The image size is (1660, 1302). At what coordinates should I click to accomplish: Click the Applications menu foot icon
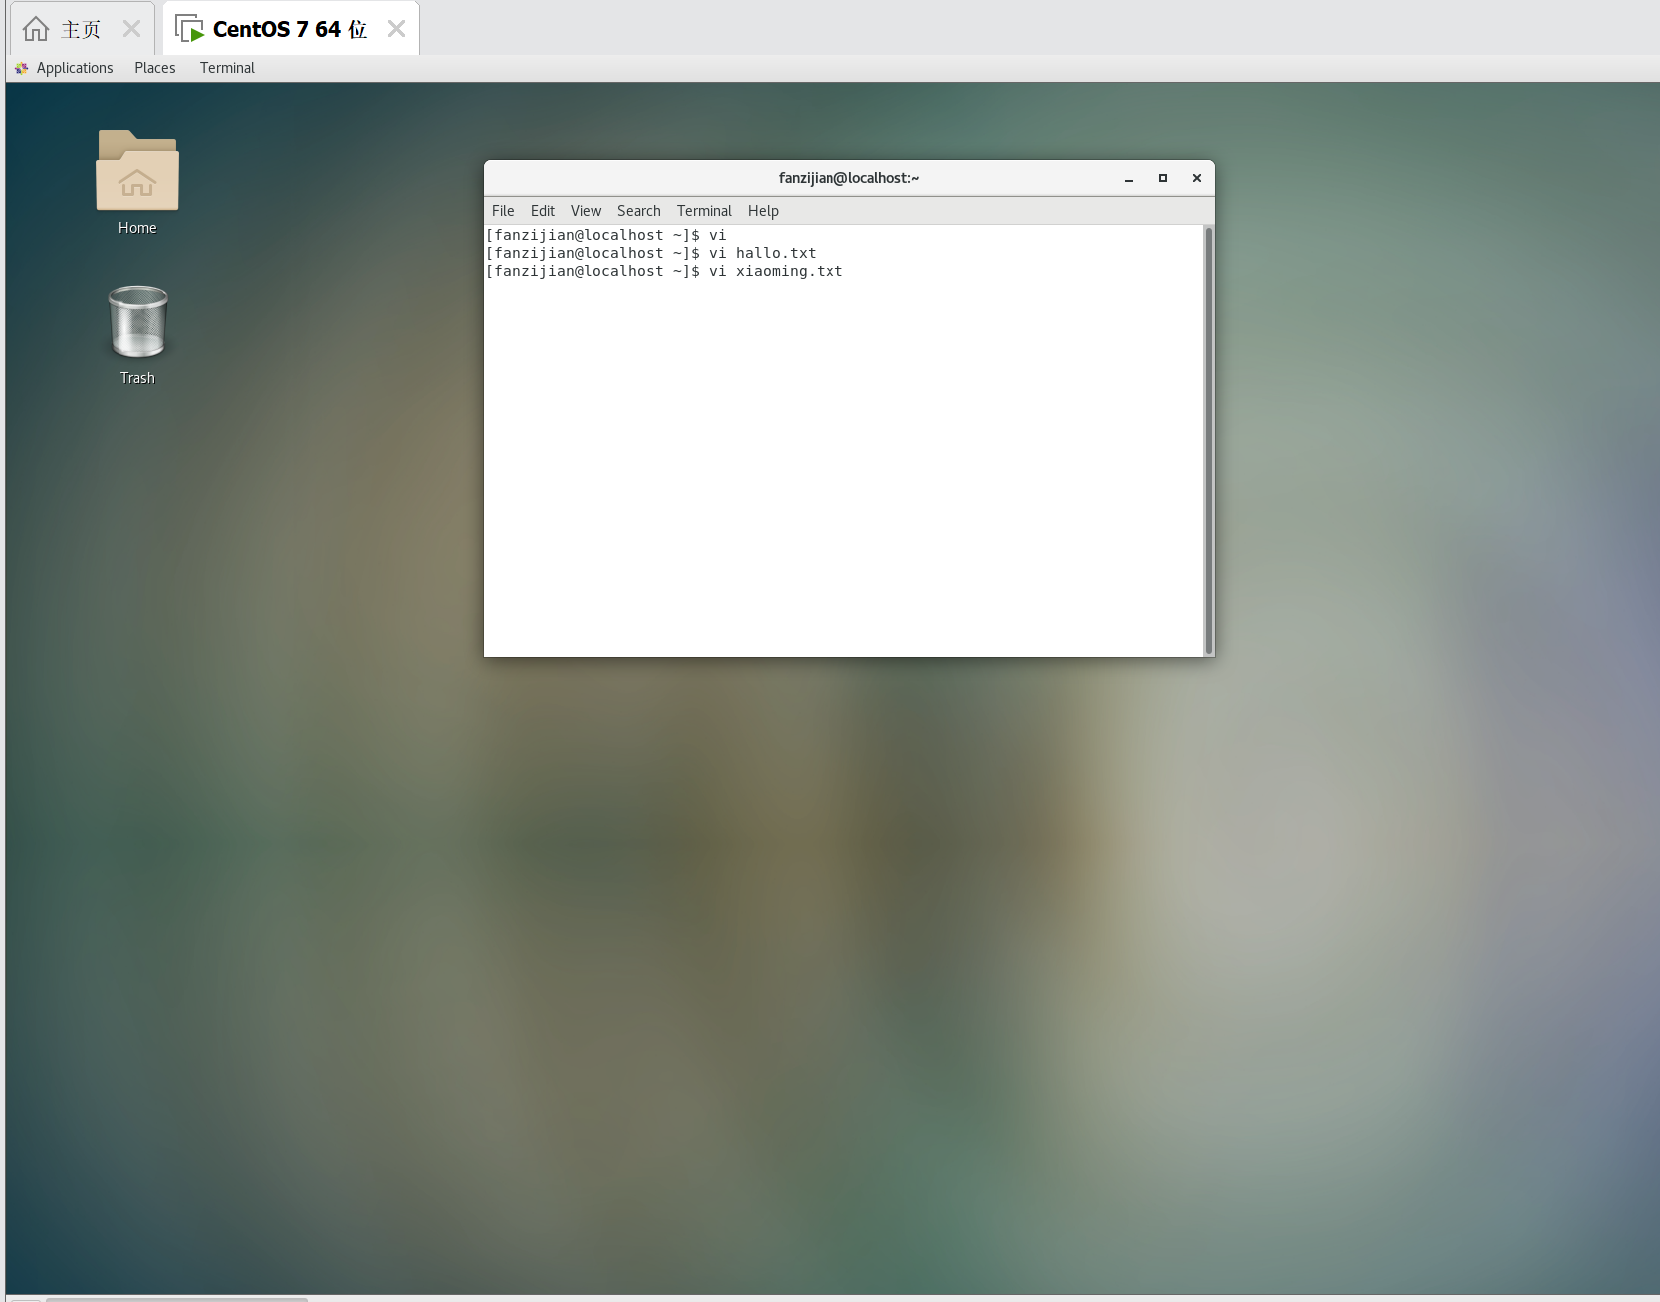[x=22, y=68]
